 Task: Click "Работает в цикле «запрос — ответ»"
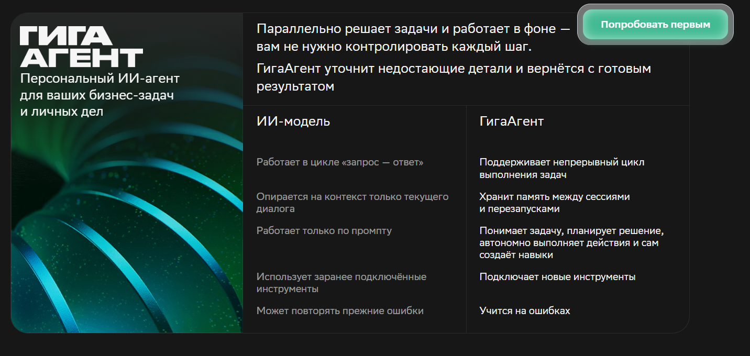[340, 162]
